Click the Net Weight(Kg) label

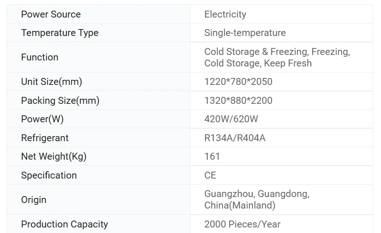pyautogui.click(x=54, y=156)
